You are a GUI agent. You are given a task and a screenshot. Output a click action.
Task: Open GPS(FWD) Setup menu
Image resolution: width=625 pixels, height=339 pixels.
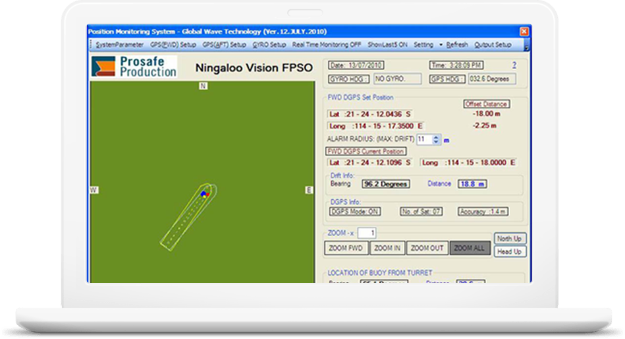(x=173, y=45)
